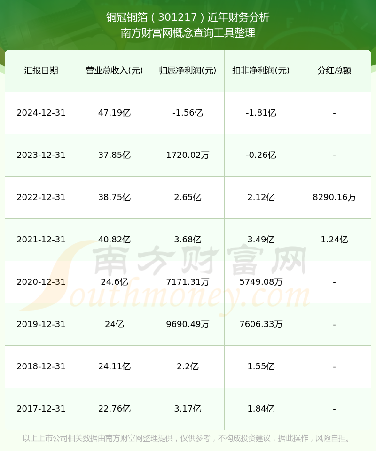Click dividend value 8290.16万
Image resolution: width=376 pixels, height=451 pixels.
334,197
